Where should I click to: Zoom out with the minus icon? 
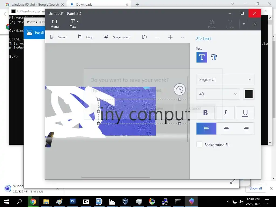click(157, 37)
